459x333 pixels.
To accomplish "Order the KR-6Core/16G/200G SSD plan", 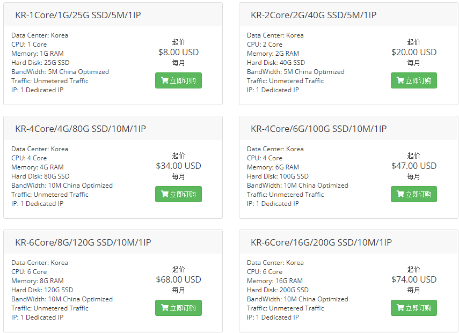I will (x=413, y=308).
